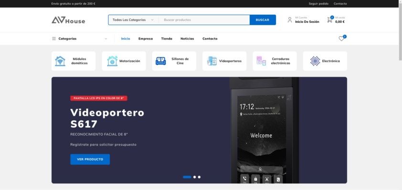
Task: Click the VER PRODUCTO button
Action: [x=90, y=160]
